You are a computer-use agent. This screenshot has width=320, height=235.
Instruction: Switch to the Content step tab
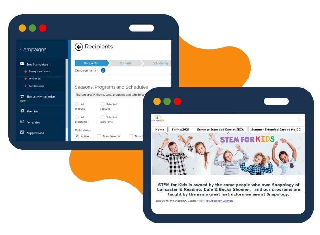tap(125, 63)
